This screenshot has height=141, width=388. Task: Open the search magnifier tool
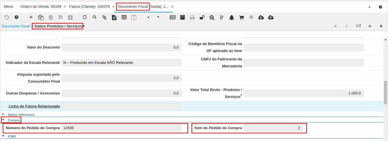coord(95,17)
